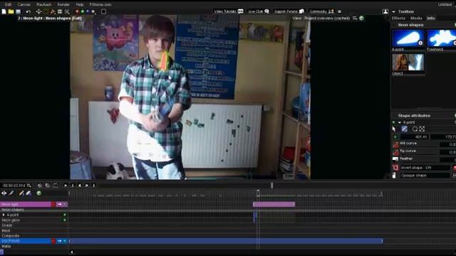Viewport: 456px width, 256px height.
Task: Select the move tool above the timeline
Action: 4,193
